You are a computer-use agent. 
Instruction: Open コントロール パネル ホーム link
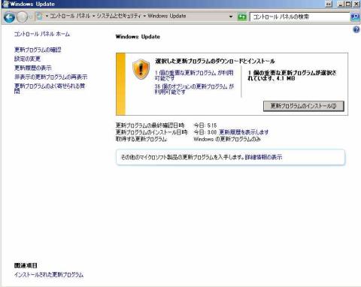coord(42,34)
